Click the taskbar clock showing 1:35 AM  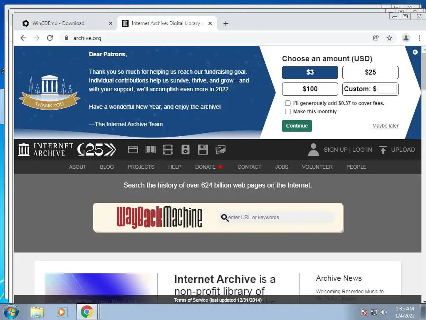404,312
